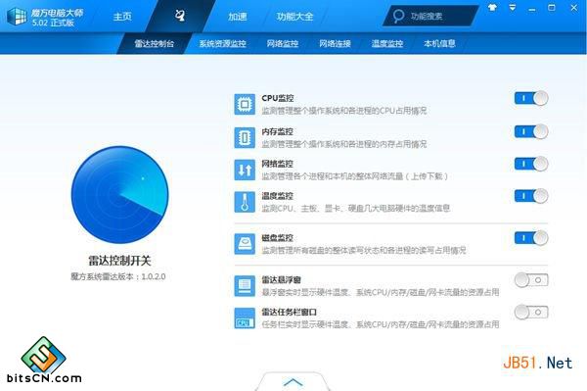This screenshot has height=391, width=587.
Task: Click the 雷达任务栏窗口 CPU icon
Action: click(245, 318)
